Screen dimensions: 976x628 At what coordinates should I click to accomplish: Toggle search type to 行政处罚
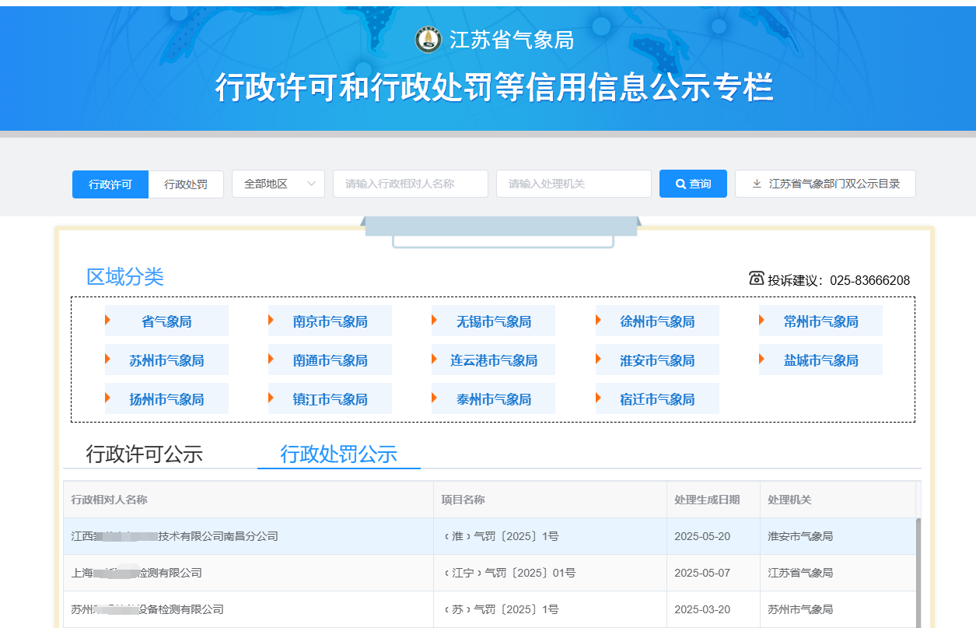186,184
